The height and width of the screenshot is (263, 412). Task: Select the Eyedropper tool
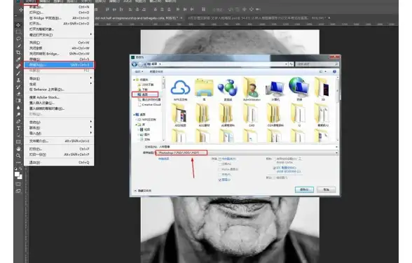pyautogui.click(x=18, y=59)
